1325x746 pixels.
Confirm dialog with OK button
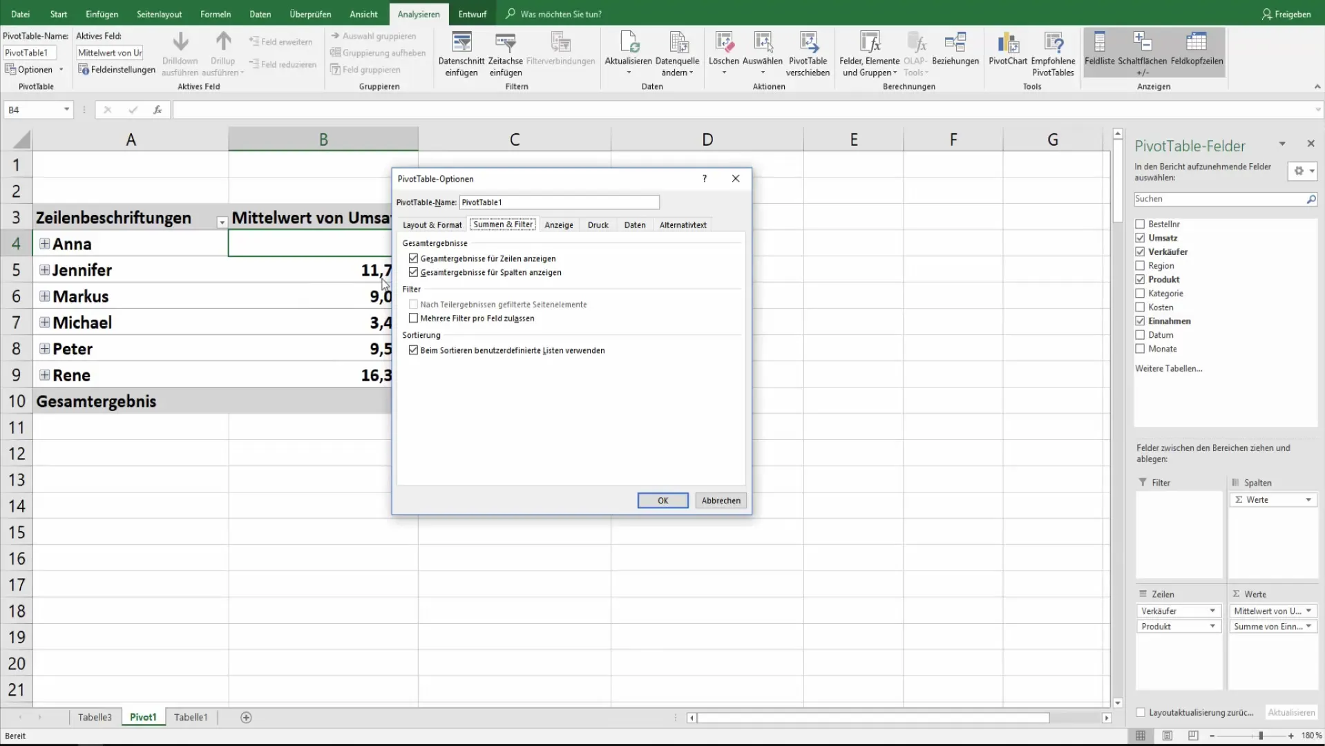click(663, 500)
